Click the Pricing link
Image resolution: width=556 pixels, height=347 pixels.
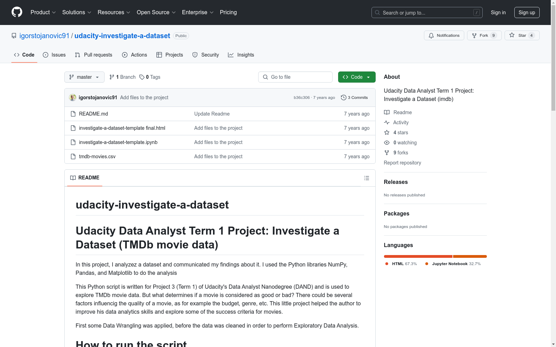point(228,12)
